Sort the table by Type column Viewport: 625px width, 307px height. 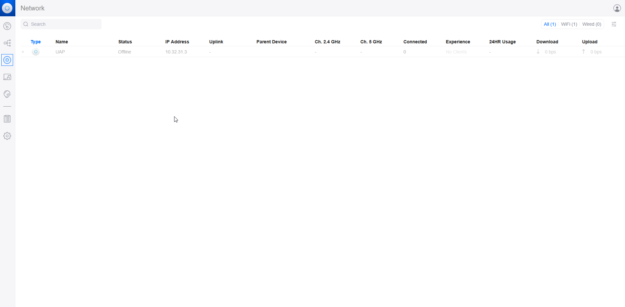click(36, 42)
